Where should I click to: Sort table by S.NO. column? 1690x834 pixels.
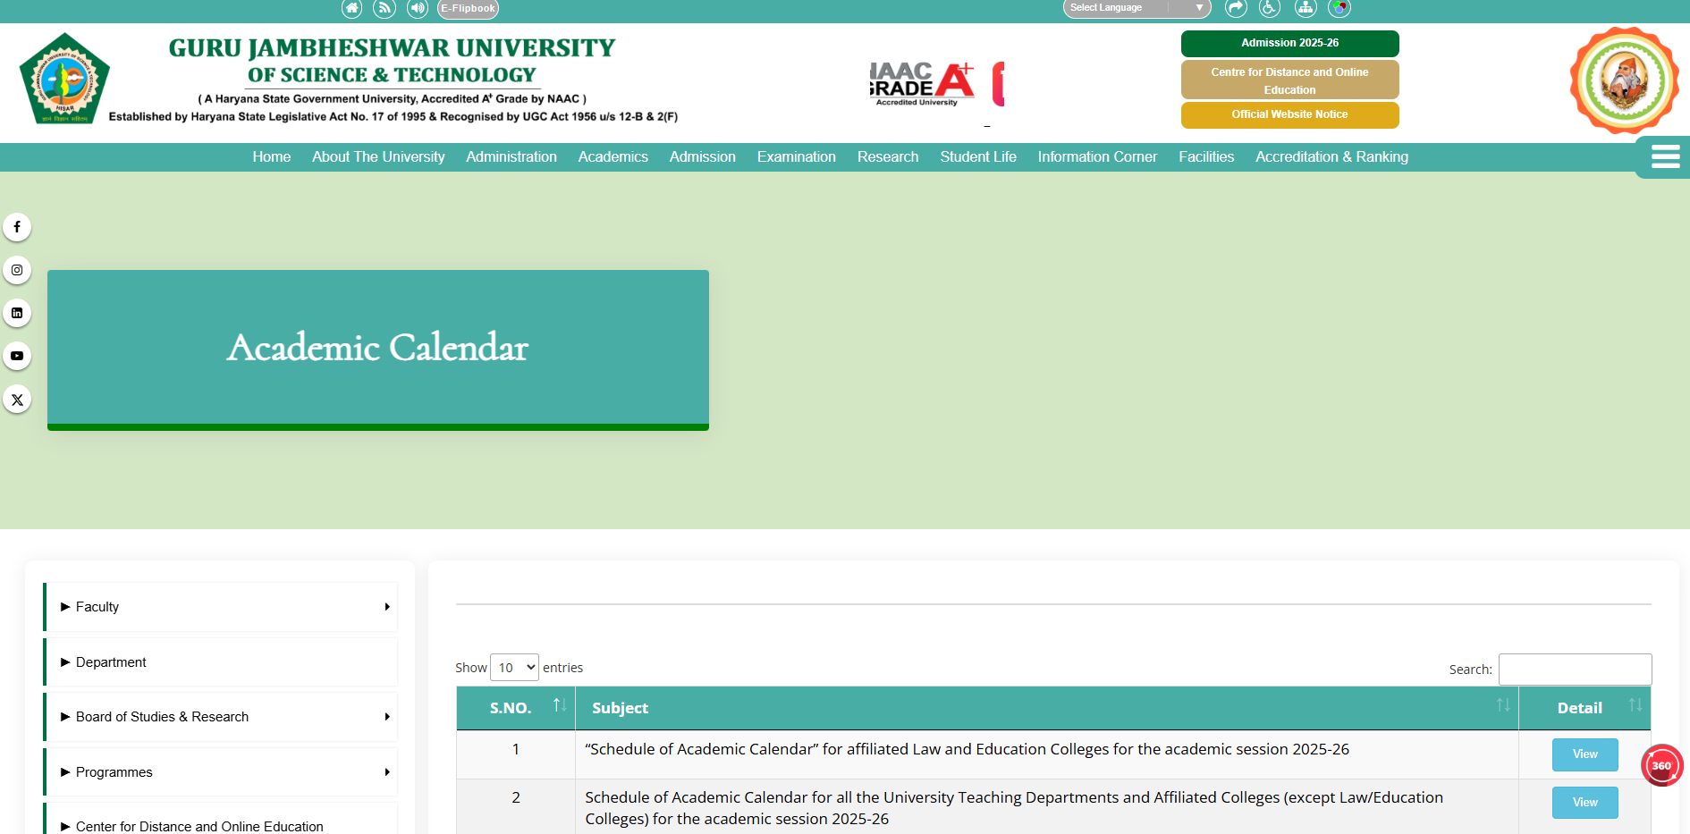tap(516, 708)
